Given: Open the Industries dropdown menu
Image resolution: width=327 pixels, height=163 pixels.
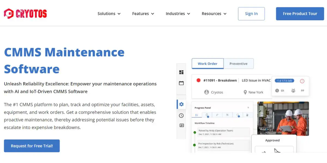Looking at the screenshot, I should coord(178,14).
